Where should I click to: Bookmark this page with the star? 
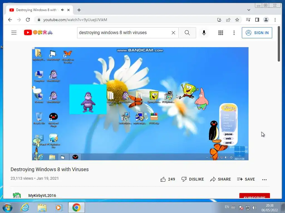[x=237, y=20]
